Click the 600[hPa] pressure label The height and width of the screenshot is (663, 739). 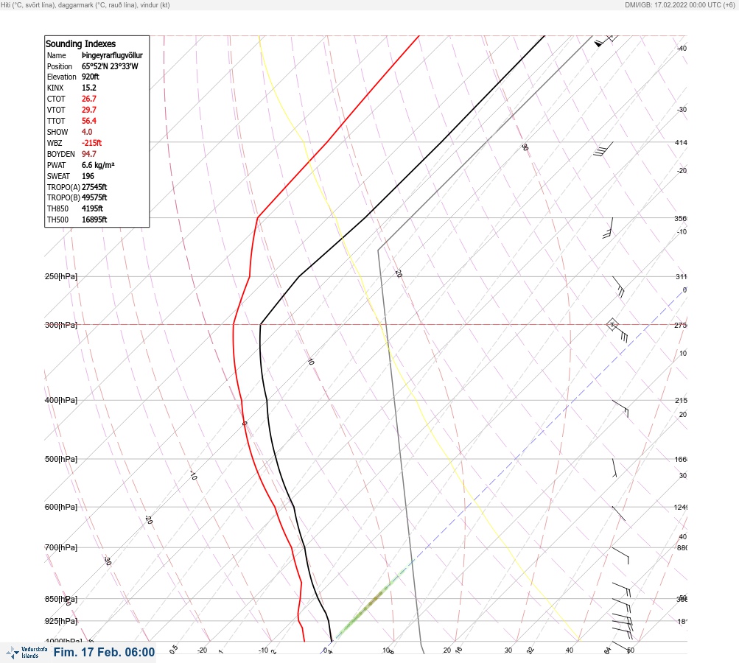tap(61, 507)
